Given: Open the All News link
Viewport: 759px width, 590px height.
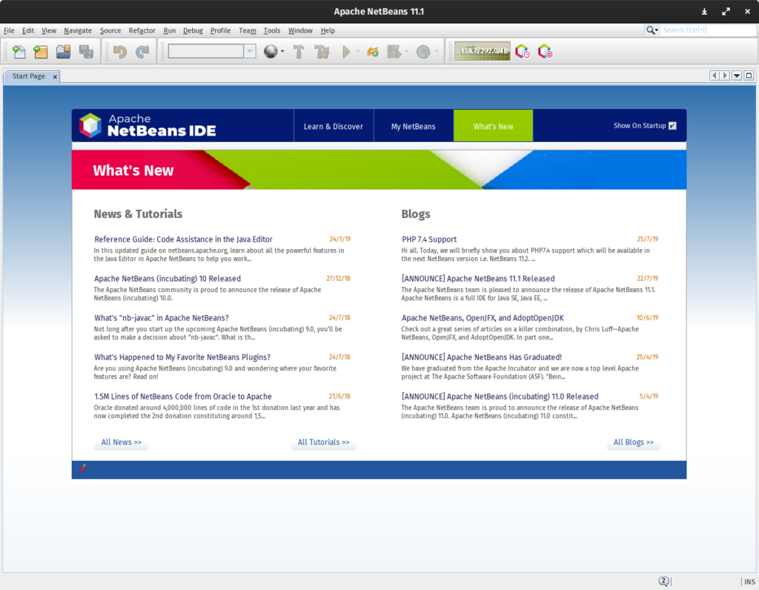Looking at the screenshot, I should point(121,442).
